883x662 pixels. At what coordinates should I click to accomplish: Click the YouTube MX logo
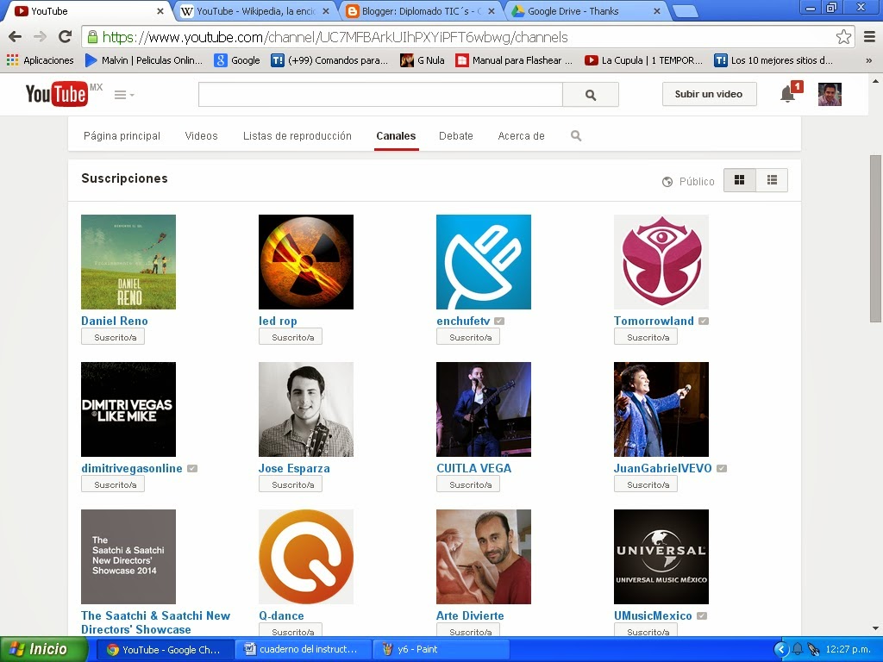tap(63, 94)
